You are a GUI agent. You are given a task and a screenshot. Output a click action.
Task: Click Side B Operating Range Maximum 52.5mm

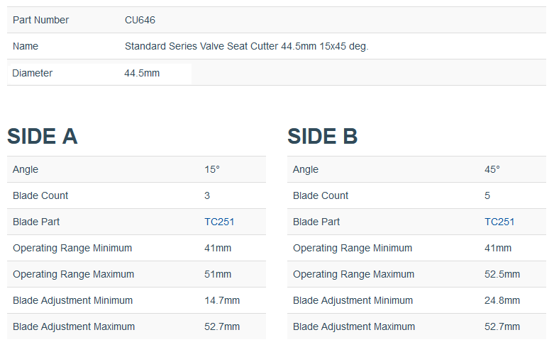tap(502, 274)
